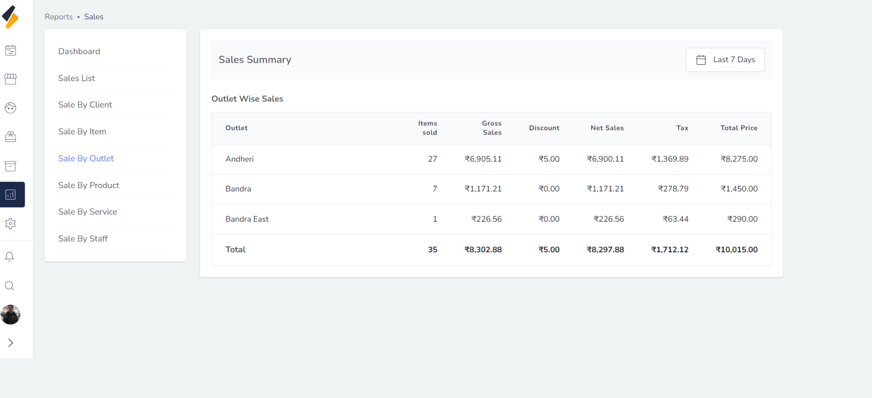Switch to Sale By Item report

[x=82, y=132]
